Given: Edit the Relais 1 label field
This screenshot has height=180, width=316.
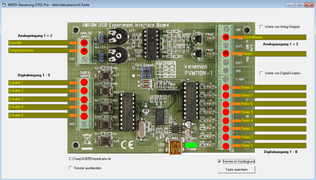Looking at the screenshot, I should coord(274,145).
